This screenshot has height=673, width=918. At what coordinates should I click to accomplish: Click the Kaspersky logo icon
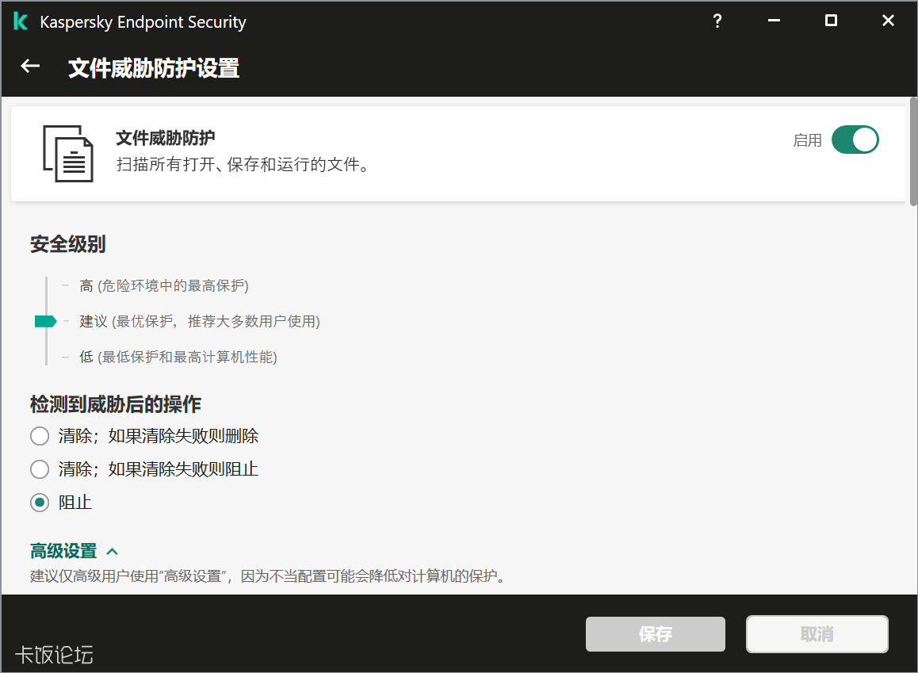click(21, 21)
